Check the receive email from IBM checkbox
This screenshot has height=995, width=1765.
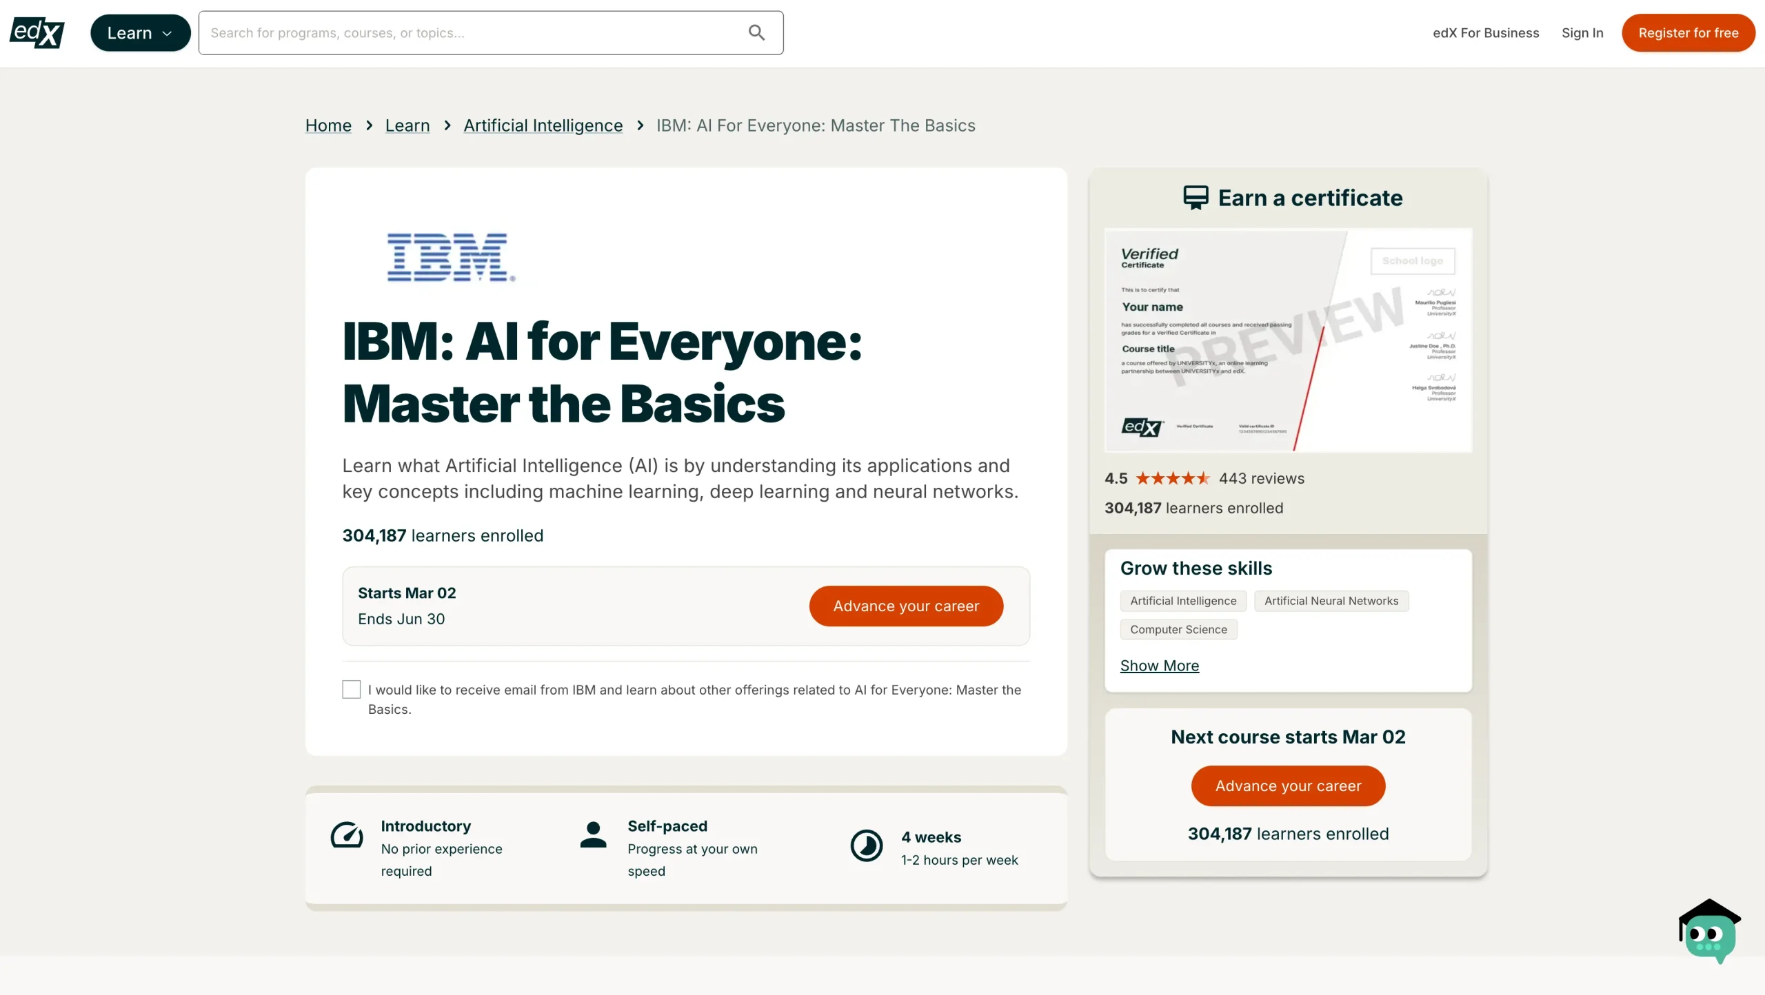coord(351,690)
